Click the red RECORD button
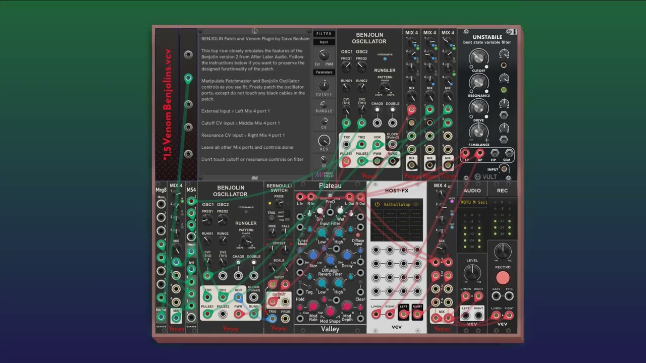Image resolution: width=646 pixels, height=363 pixels. 502,278
